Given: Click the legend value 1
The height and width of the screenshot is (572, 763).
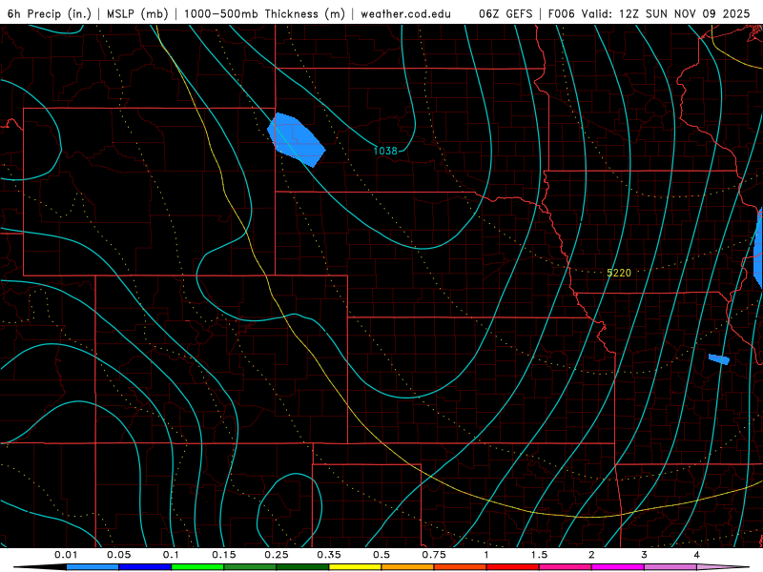Looking at the screenshot, I should point(486,555).
